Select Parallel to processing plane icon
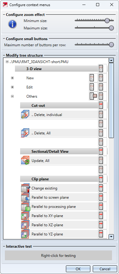This screenshot has width=119, height=274. tap(25, 207)
